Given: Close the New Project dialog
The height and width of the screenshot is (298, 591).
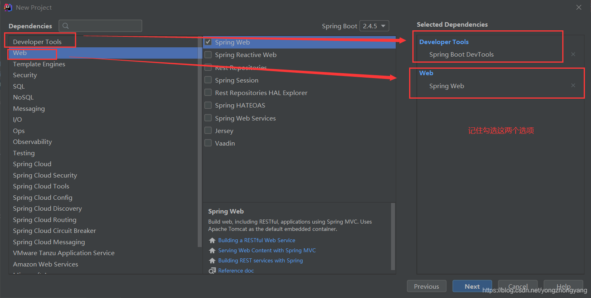Looking at the screenshot, I should coord(579,7).
